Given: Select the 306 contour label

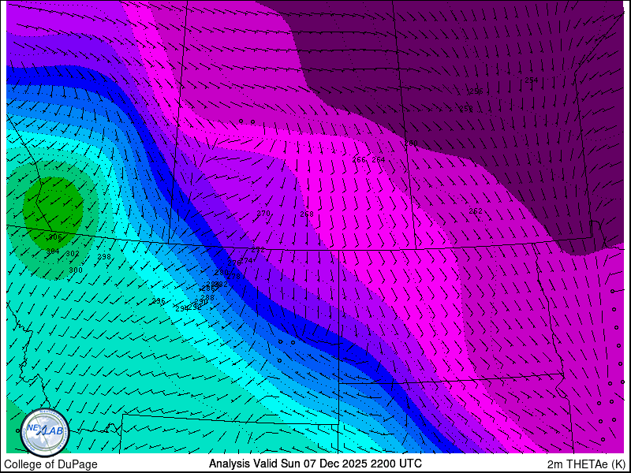Looking at the screenshot, I should pyautogui.click(x=55, y=237).
